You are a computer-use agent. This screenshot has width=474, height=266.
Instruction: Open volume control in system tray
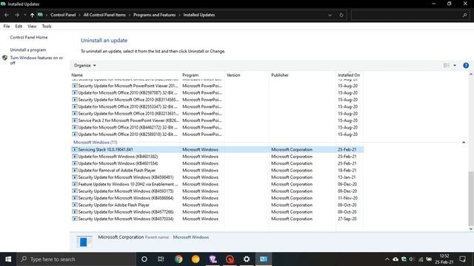click(412, 259)
